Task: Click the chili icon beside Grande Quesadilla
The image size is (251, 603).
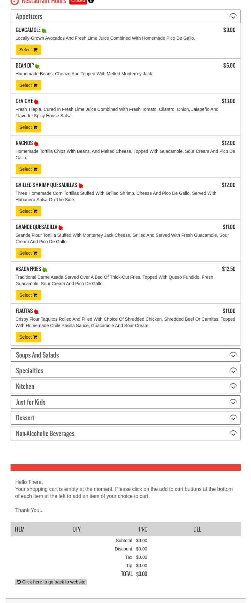Action: [61, 228]
